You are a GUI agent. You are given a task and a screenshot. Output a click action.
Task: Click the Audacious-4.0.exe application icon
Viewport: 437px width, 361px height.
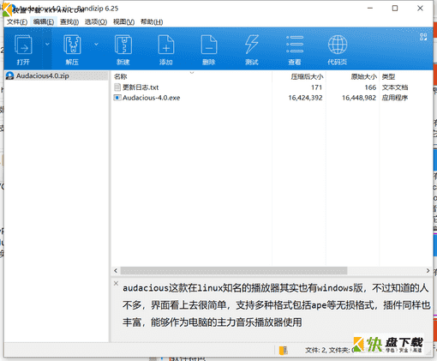(x=117, y=98)
